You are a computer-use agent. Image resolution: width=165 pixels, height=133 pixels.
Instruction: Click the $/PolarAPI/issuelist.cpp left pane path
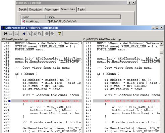(x=14, y=39)
